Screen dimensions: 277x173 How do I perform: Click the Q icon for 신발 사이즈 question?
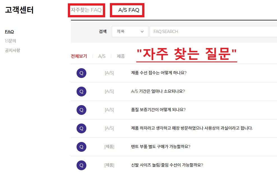coord(81,165)
